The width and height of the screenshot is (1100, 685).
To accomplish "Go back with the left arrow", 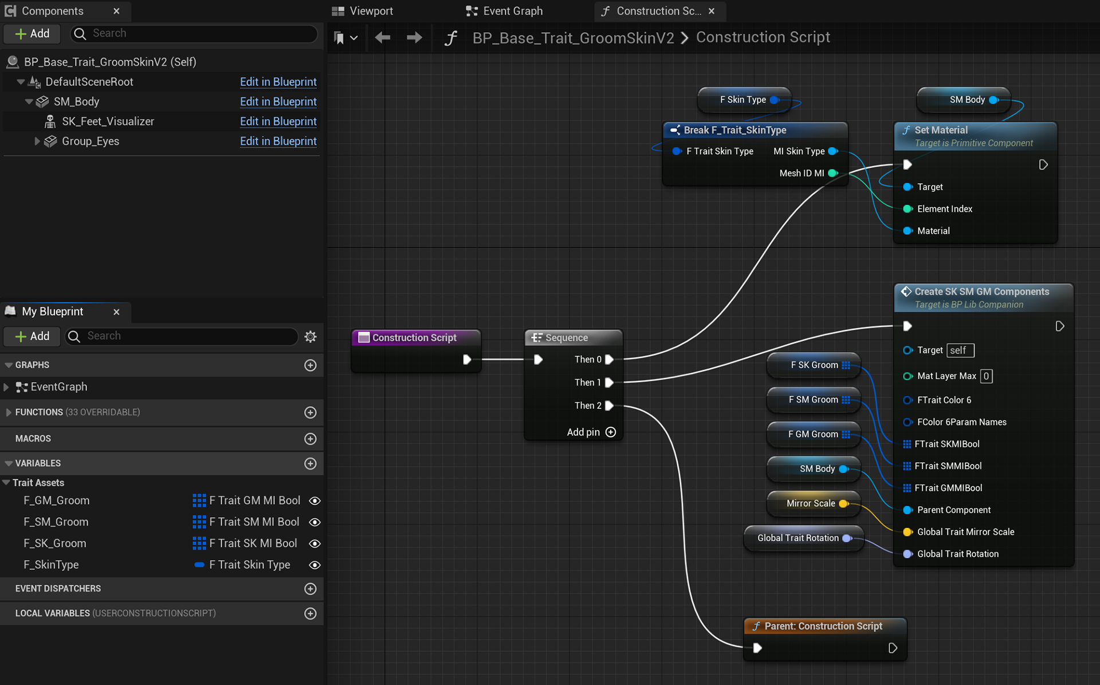I will click(x=382, y=38).
